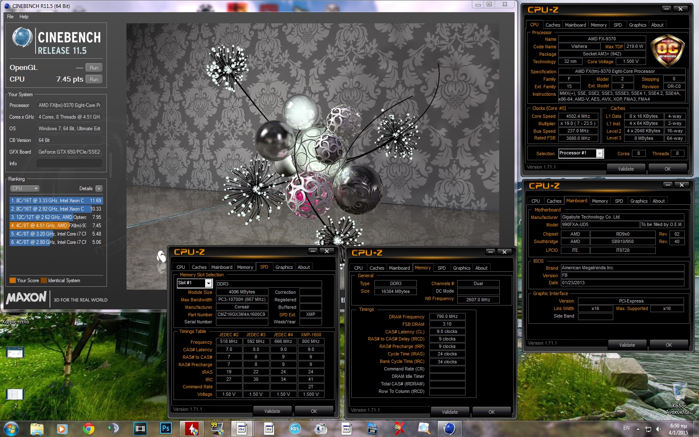The height and width of the screenshot is (437, 699).
Task: Open the File menu in CINEBENCH
Action: (10, 17)
